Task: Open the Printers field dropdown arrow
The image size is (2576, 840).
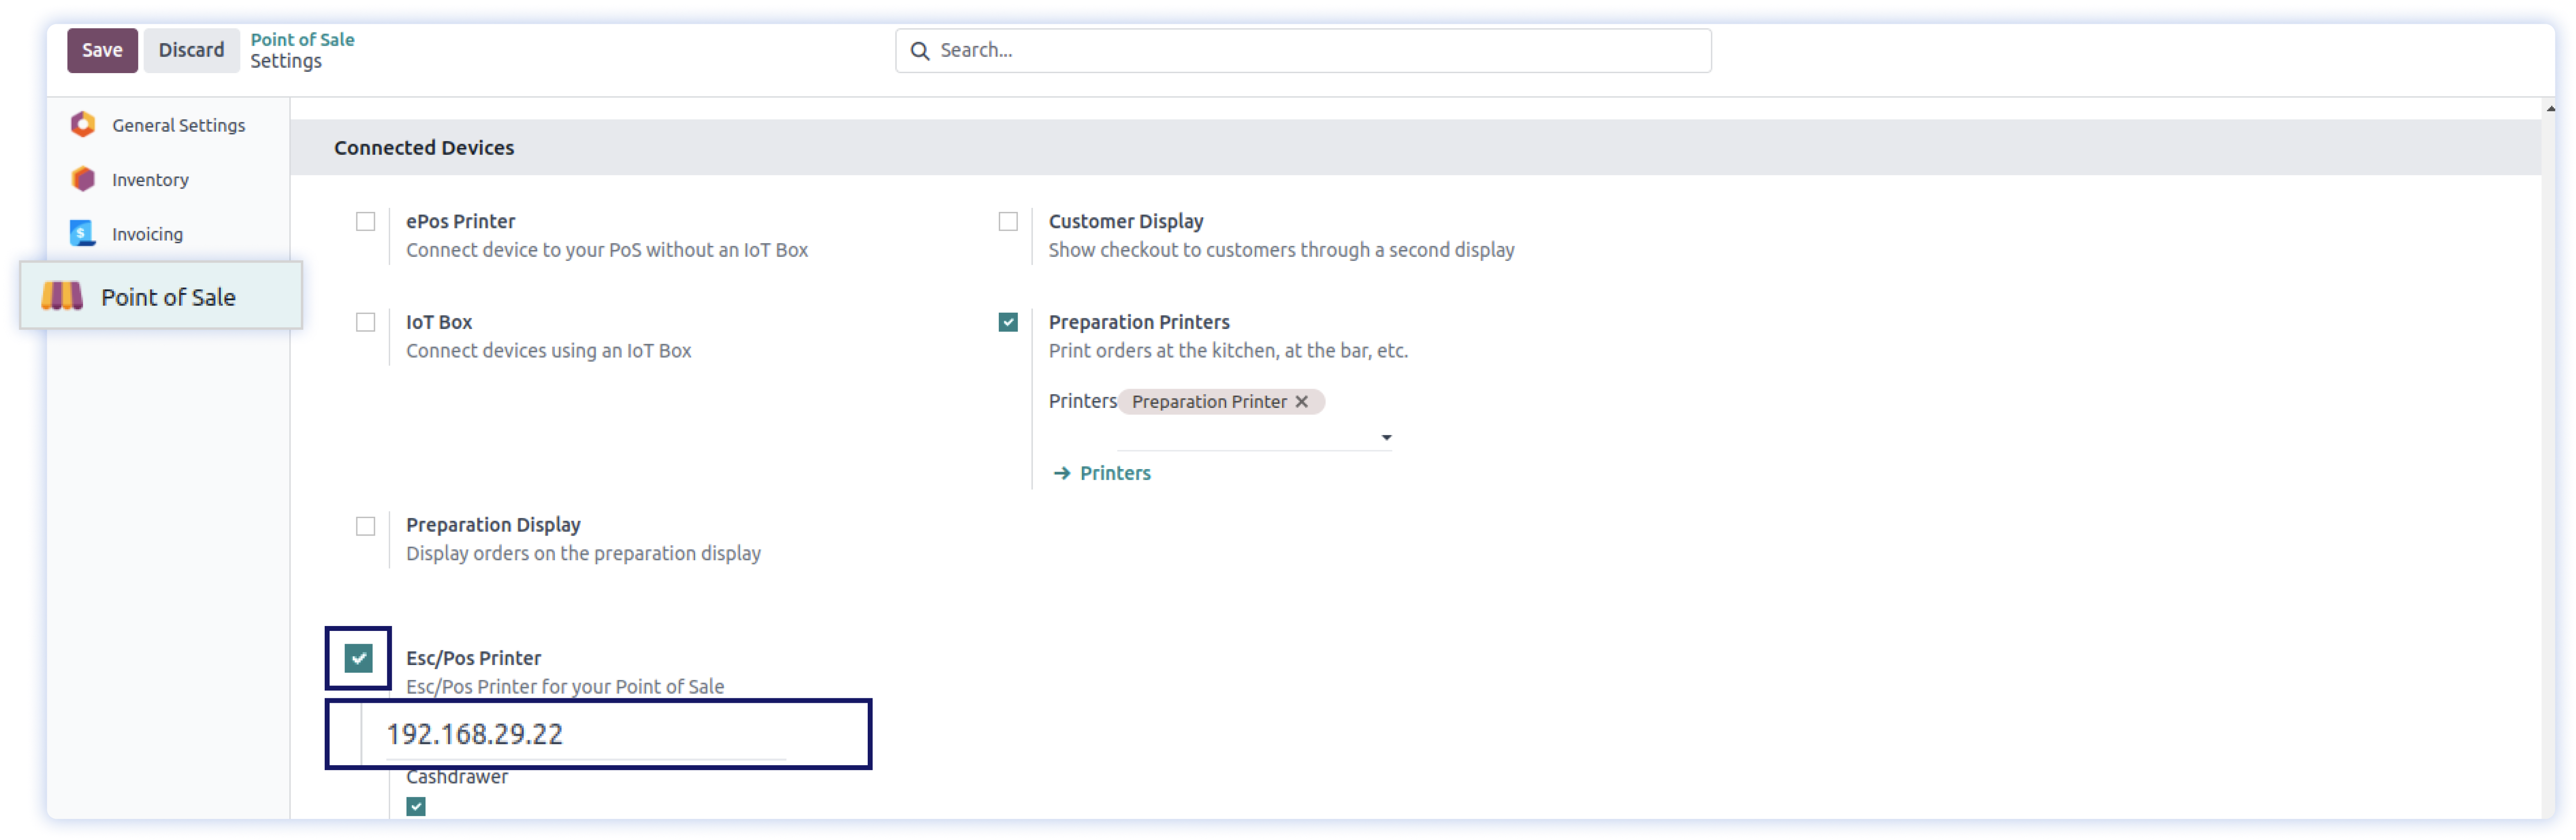Action: [1386, 437]
